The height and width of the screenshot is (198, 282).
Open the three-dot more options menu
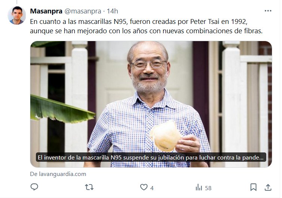click(x=268, y=11)
